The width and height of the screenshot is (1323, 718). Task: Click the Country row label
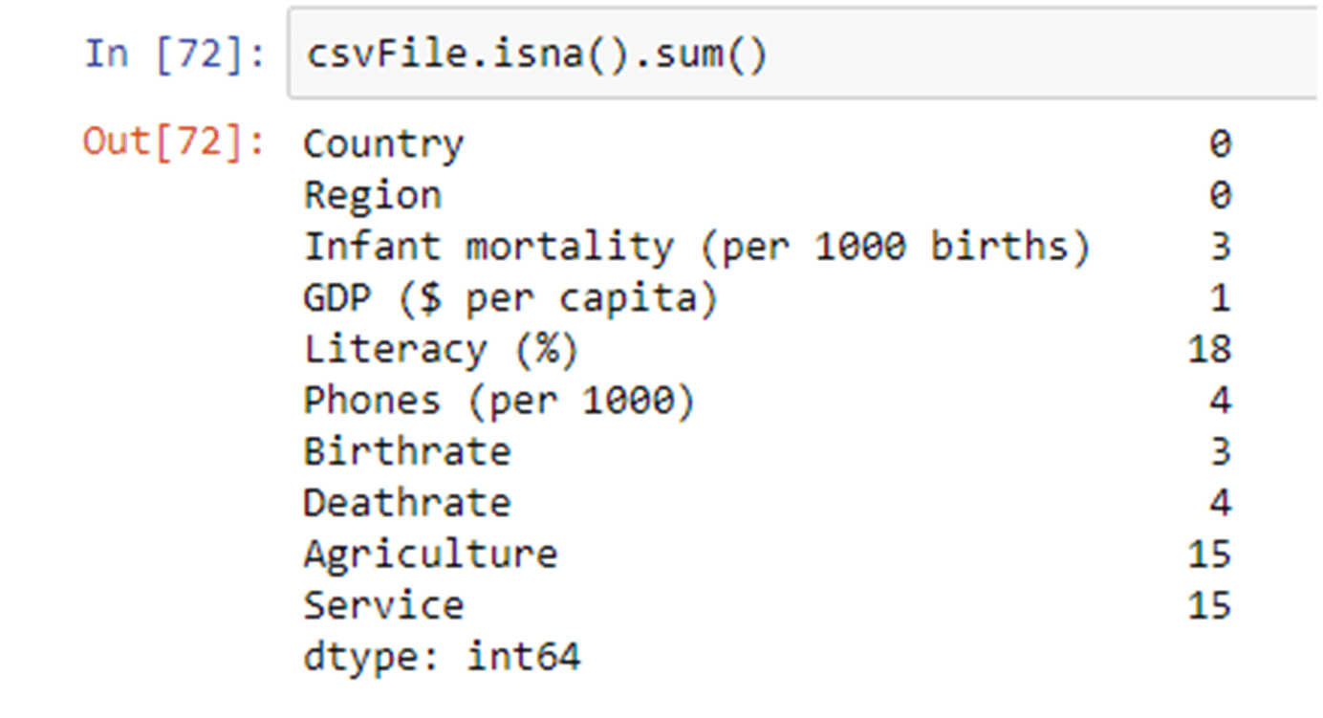pyautogui.click(x=383, y=144)
